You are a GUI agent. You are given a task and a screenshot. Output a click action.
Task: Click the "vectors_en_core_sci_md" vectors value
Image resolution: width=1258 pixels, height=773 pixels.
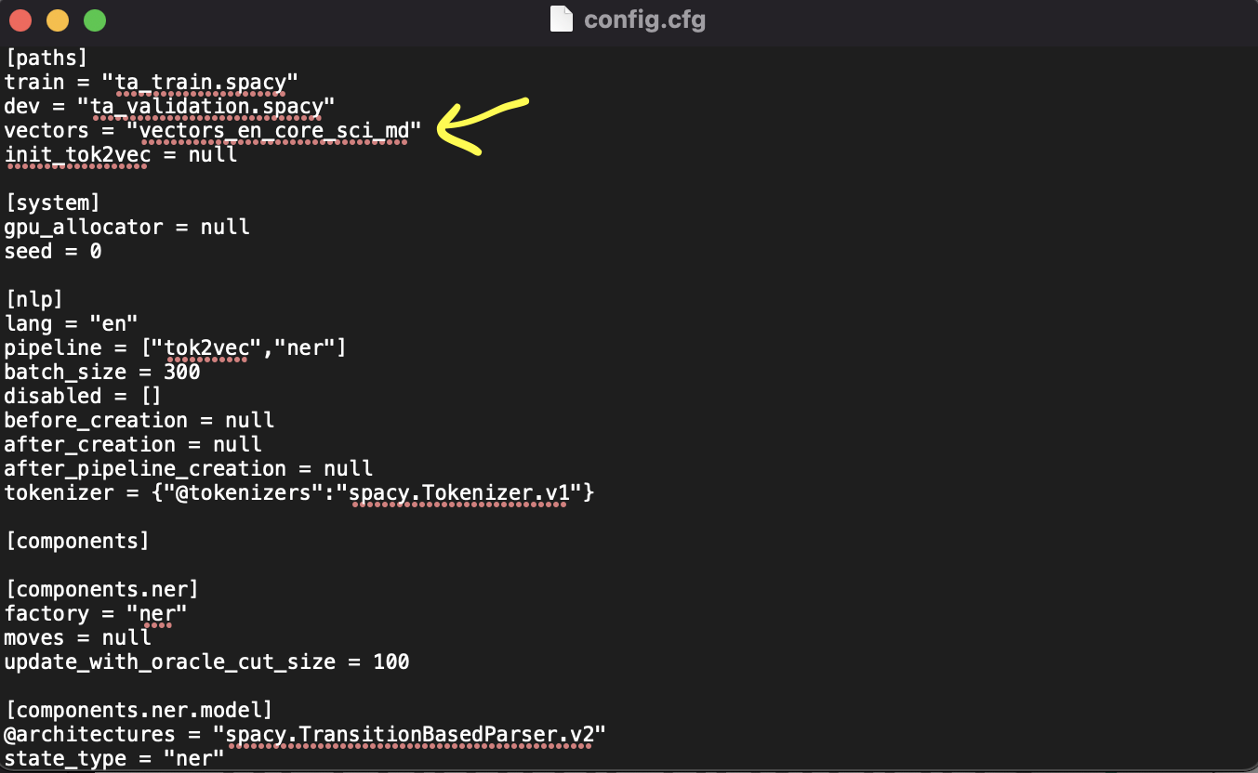point(274,131)
